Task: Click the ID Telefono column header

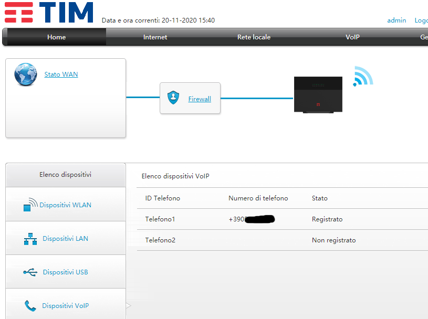Action: (162, 198)
